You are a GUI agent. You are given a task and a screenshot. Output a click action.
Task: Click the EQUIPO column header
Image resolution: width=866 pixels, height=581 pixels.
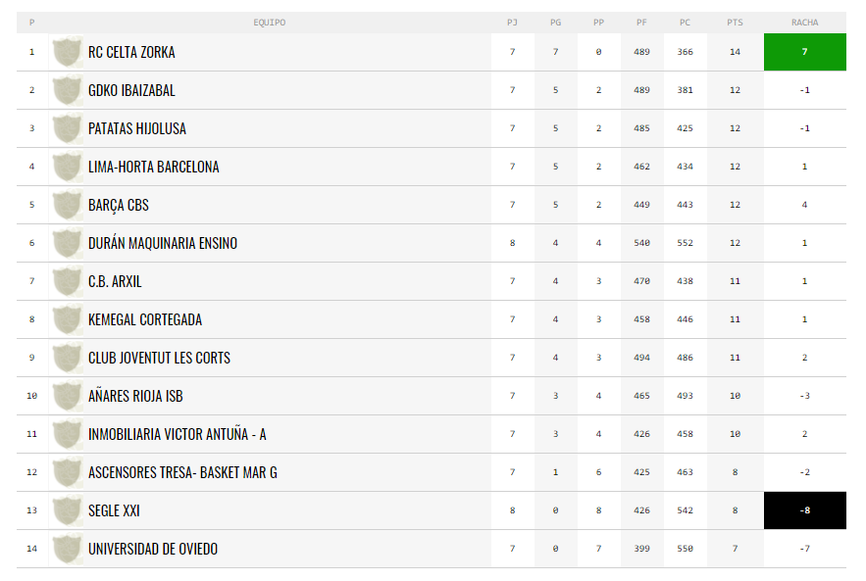click(270, 23)
